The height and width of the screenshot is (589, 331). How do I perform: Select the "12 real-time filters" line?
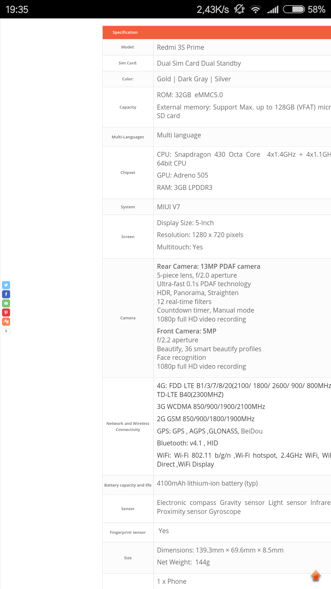(184, 302)
